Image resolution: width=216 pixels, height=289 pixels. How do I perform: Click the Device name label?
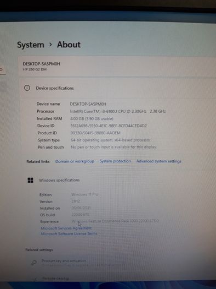48,104
